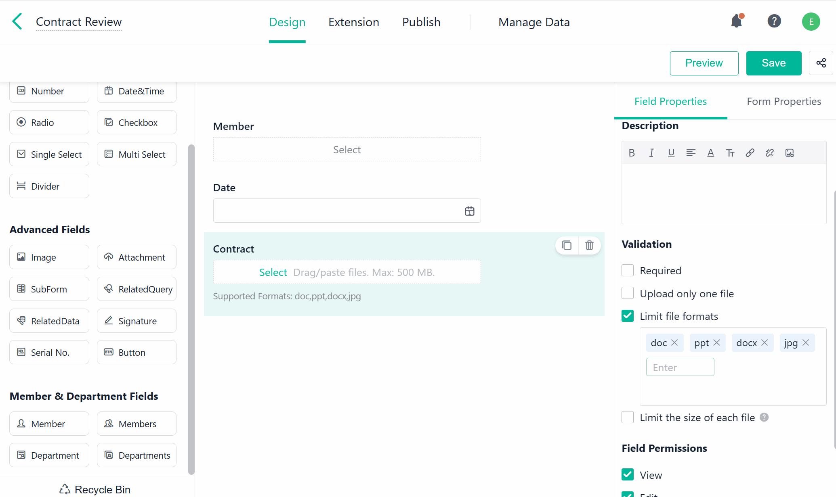Image resolution: width=836 pixels, height=497 pixels.
Task: Delete the Contract field
Action: tap(589, 245)
